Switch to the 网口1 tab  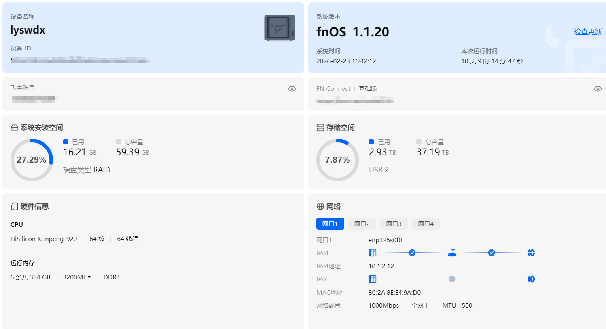point(330,224)
